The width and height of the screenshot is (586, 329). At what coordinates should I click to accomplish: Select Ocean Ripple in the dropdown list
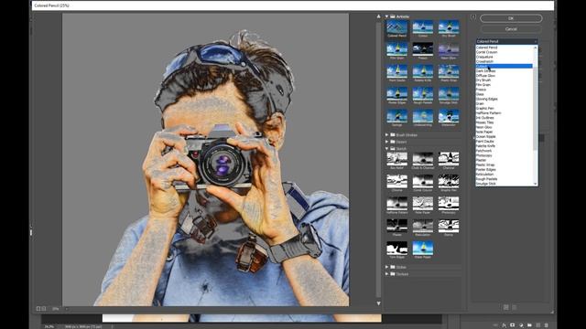485,136
